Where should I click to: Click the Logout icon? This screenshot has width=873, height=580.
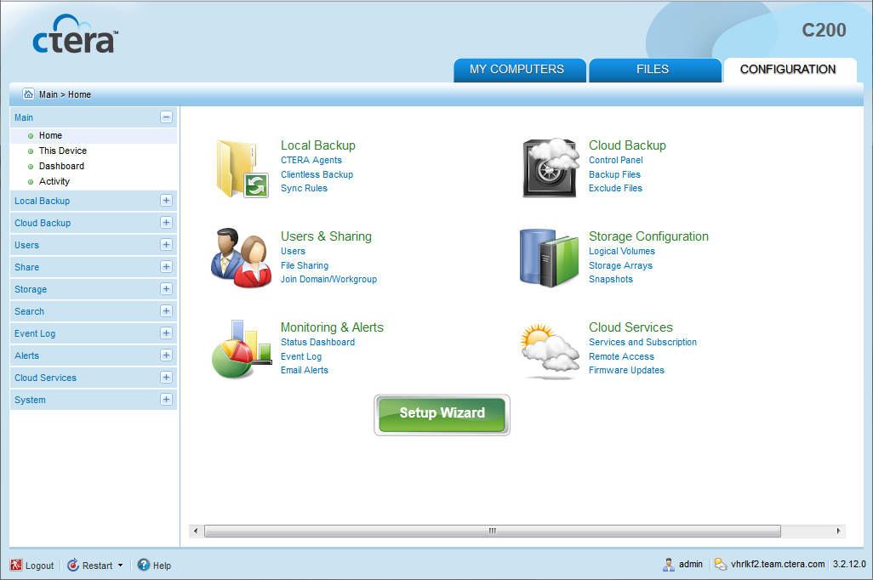[x=16, y=565]
